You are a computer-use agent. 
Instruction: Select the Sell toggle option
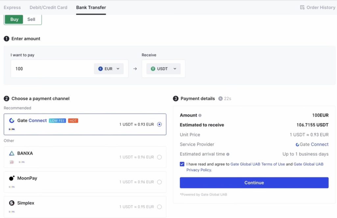[31, 19]
